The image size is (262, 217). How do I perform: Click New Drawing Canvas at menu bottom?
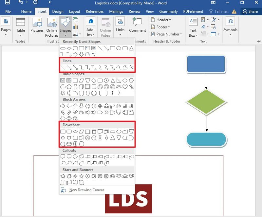point(86,190)
